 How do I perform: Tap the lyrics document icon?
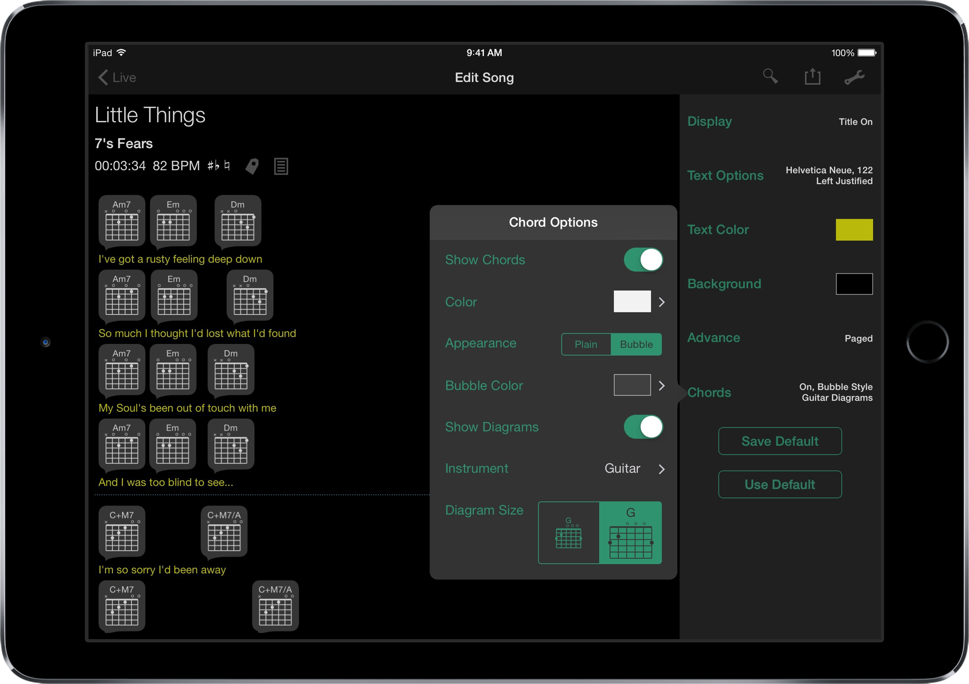[281, 166]
